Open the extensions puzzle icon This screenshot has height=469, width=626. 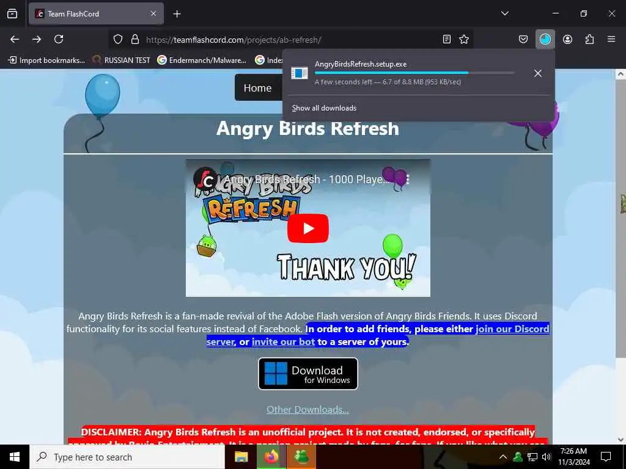click(x=589, y=39)
